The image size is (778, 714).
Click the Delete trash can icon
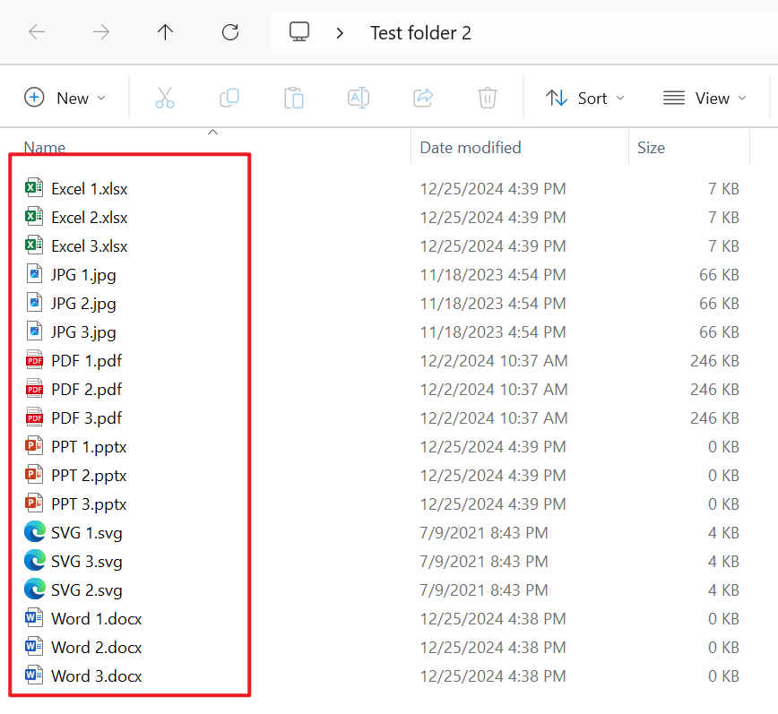tap(488, 99)
